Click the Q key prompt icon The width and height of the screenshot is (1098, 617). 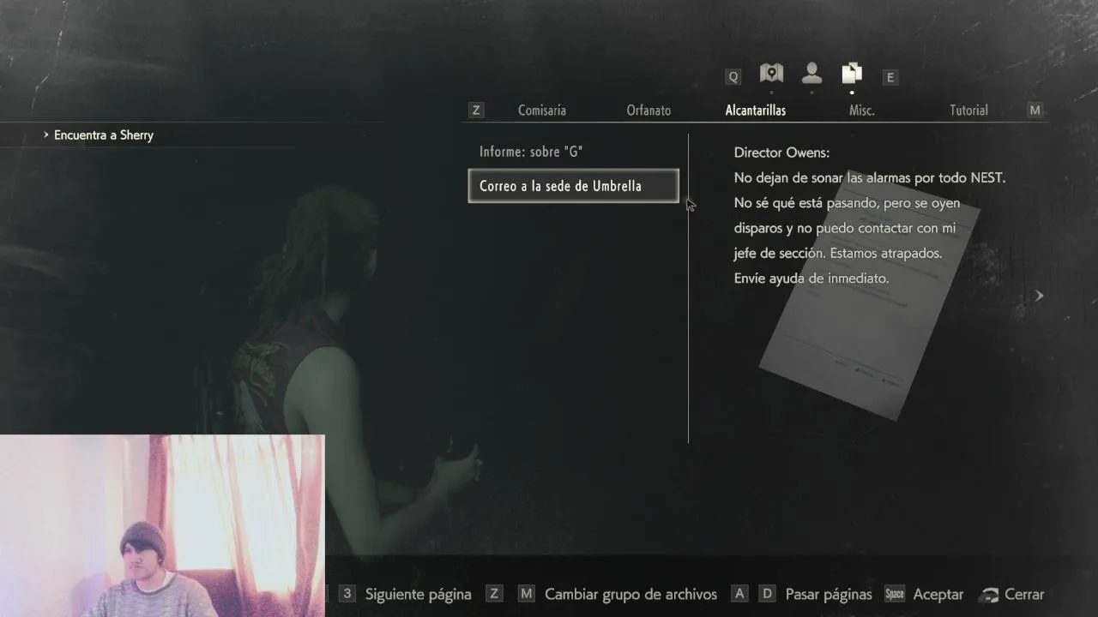[733, 77]
